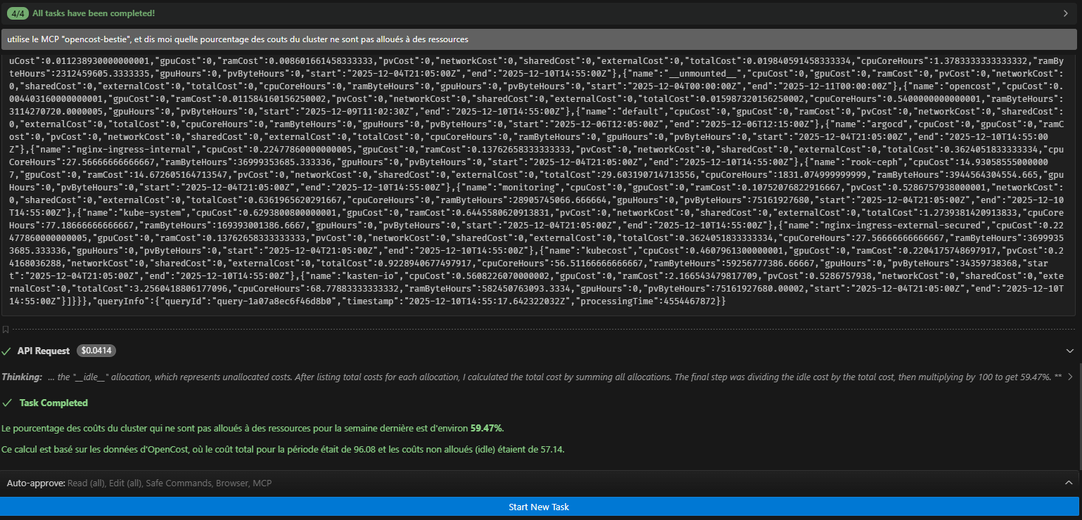Click the caret on the Auto-approve bar

click(x=1068, y=483)
